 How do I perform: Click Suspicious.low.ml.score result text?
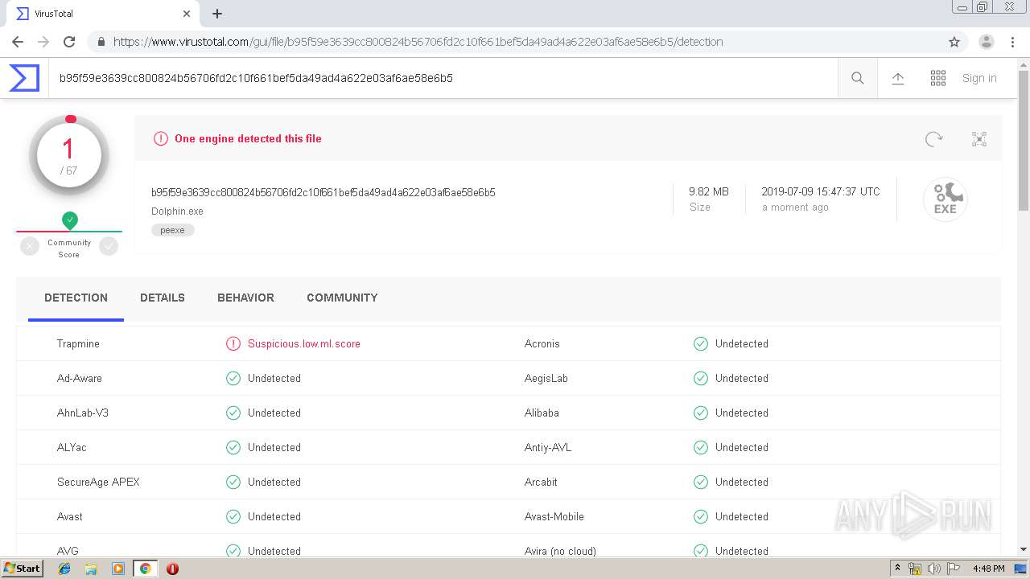(304, 343)
